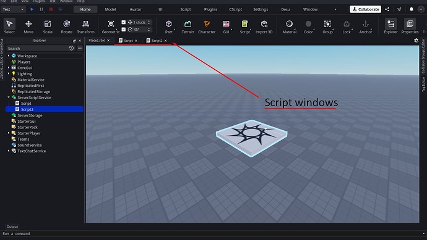Switch to the Model ribbon tab

click(x=110, y=9)
